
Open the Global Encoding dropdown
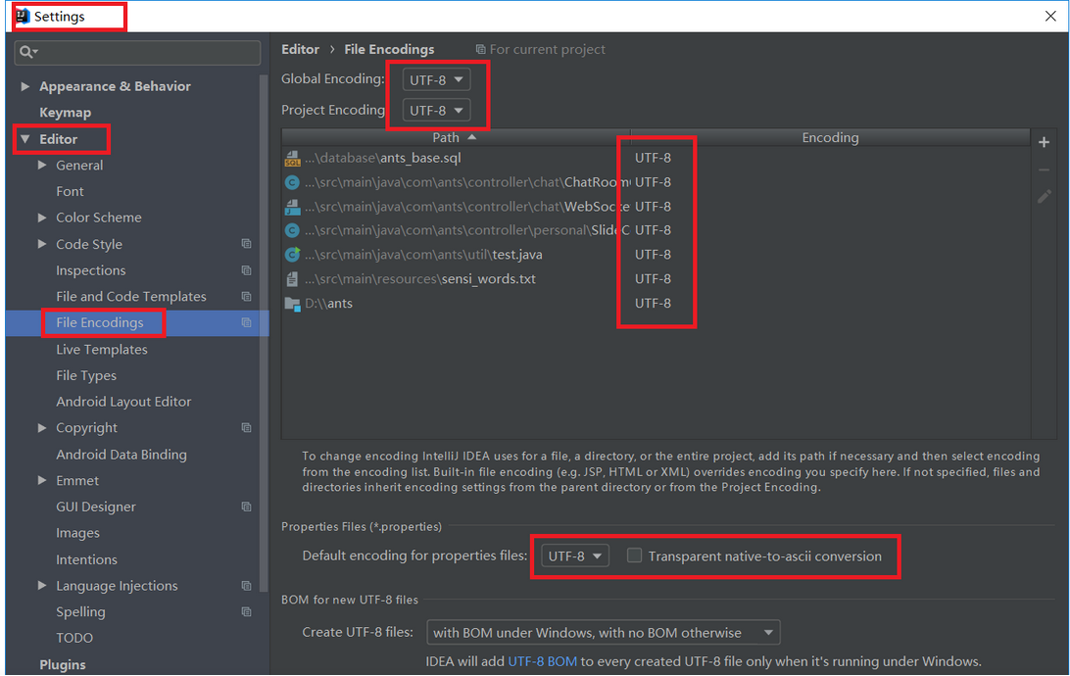(436, 79)
